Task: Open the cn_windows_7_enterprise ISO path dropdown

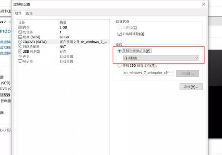Action: tap(148, 73)
